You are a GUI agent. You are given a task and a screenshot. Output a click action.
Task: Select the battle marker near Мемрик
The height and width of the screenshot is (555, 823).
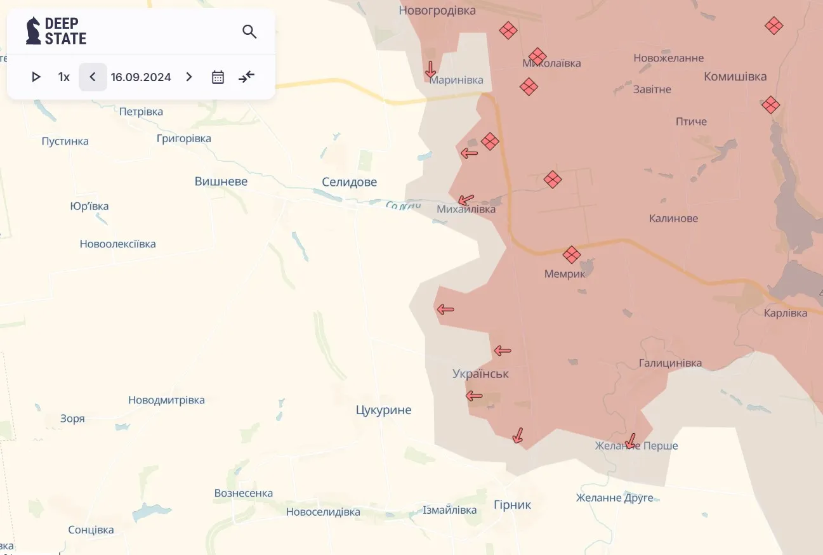pos(572,256)
